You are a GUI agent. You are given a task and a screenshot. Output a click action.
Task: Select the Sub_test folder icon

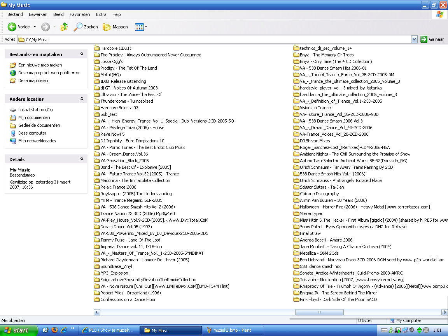coord(96,114)
